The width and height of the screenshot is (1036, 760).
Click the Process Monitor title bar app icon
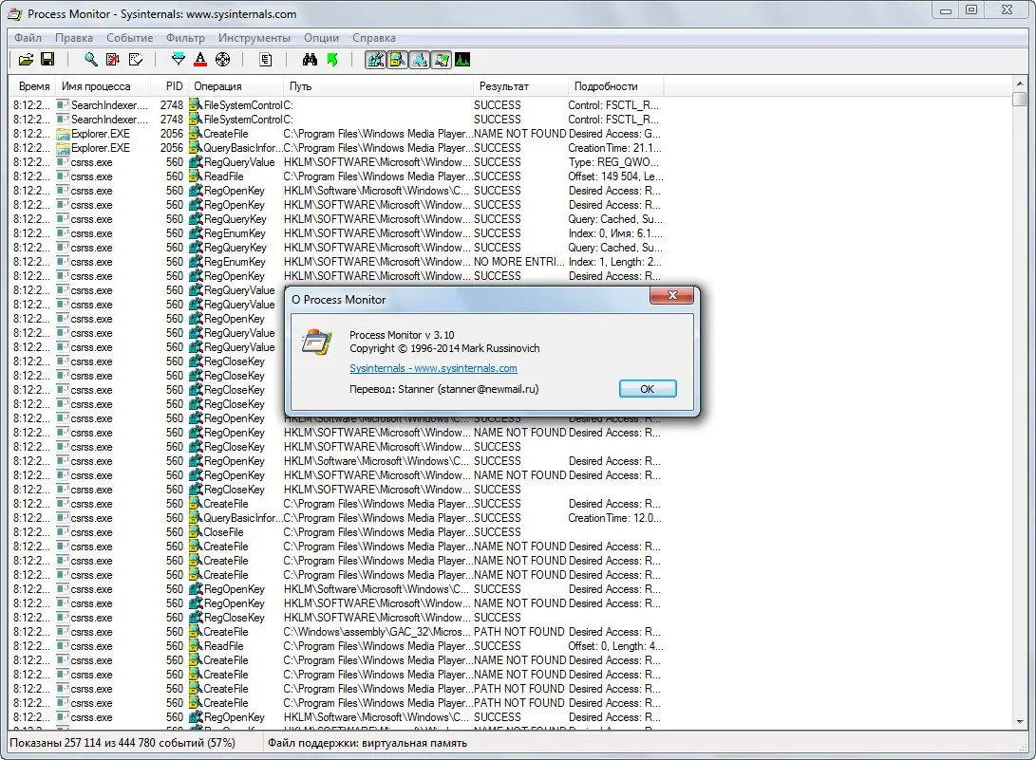coord(16,14)
